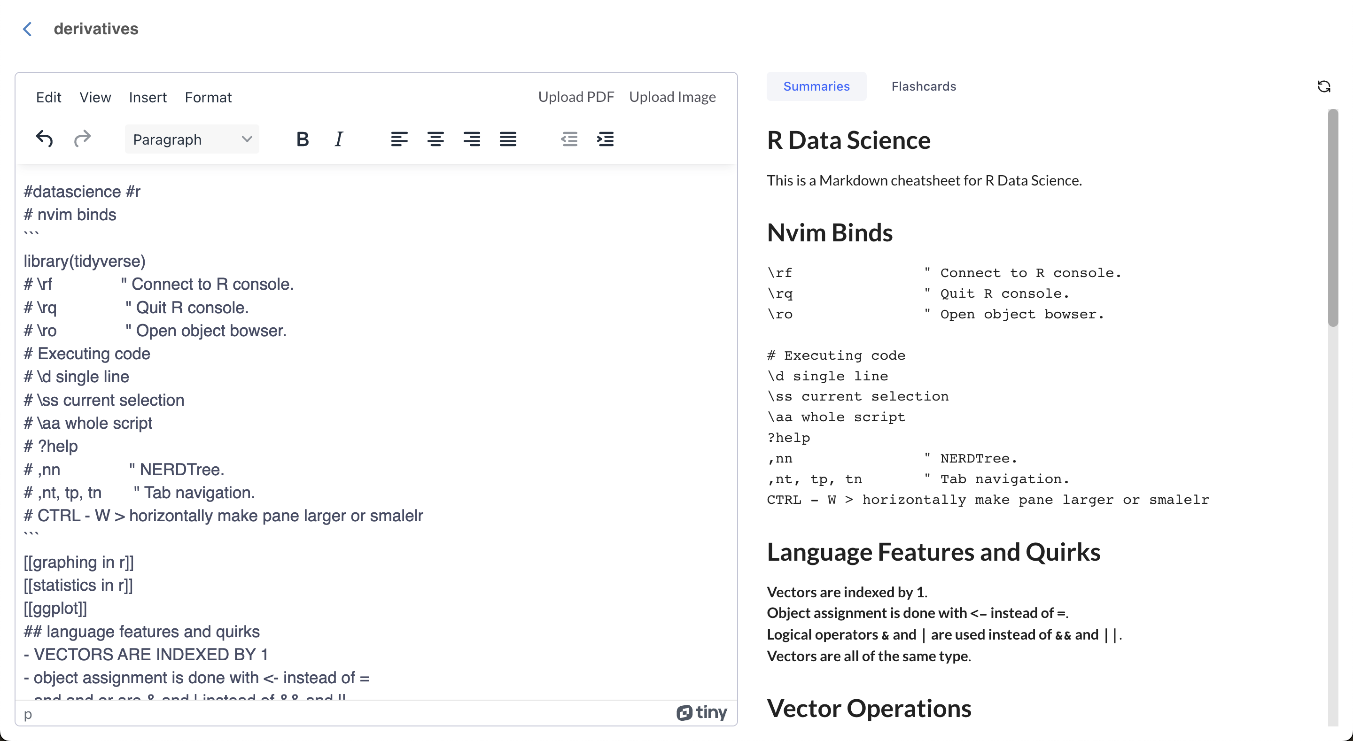Viewport: 1353px width, 741px height.
Task: Switch to the Flashcards tab
Action: click(x=923, y=87)
